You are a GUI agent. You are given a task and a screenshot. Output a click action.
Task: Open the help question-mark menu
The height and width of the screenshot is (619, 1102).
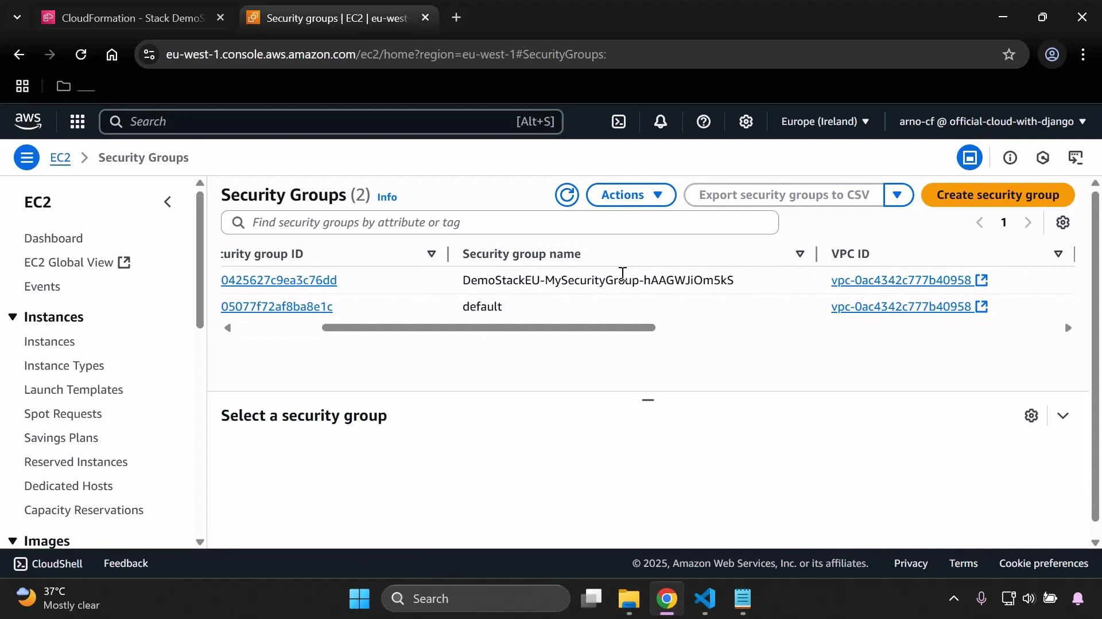click(x=704, y=122)
